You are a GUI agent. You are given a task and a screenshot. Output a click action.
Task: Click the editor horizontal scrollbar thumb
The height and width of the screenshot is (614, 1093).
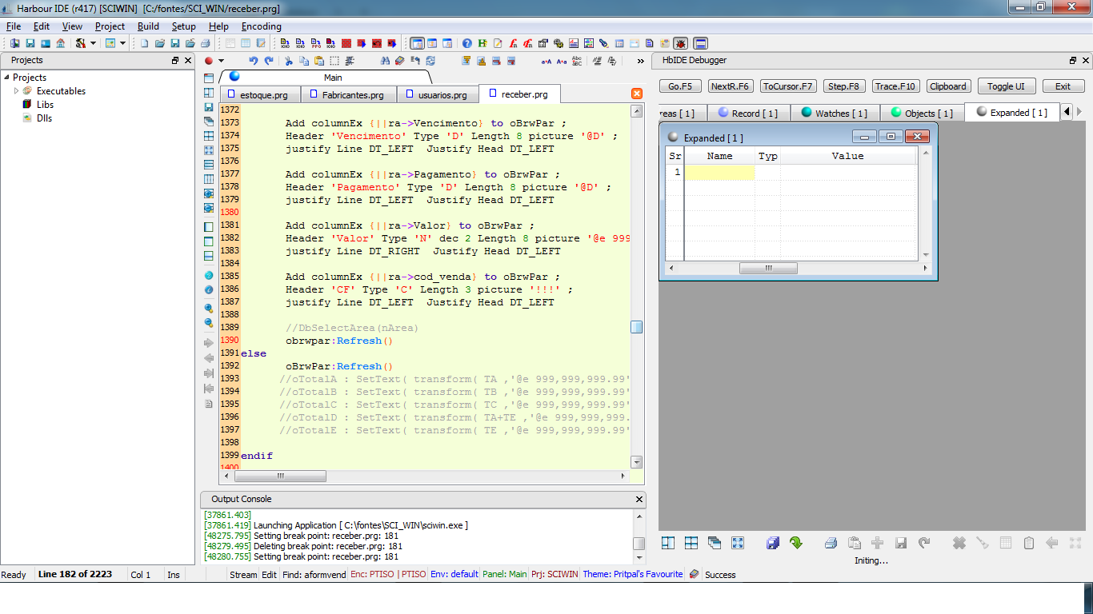point(280,476)
